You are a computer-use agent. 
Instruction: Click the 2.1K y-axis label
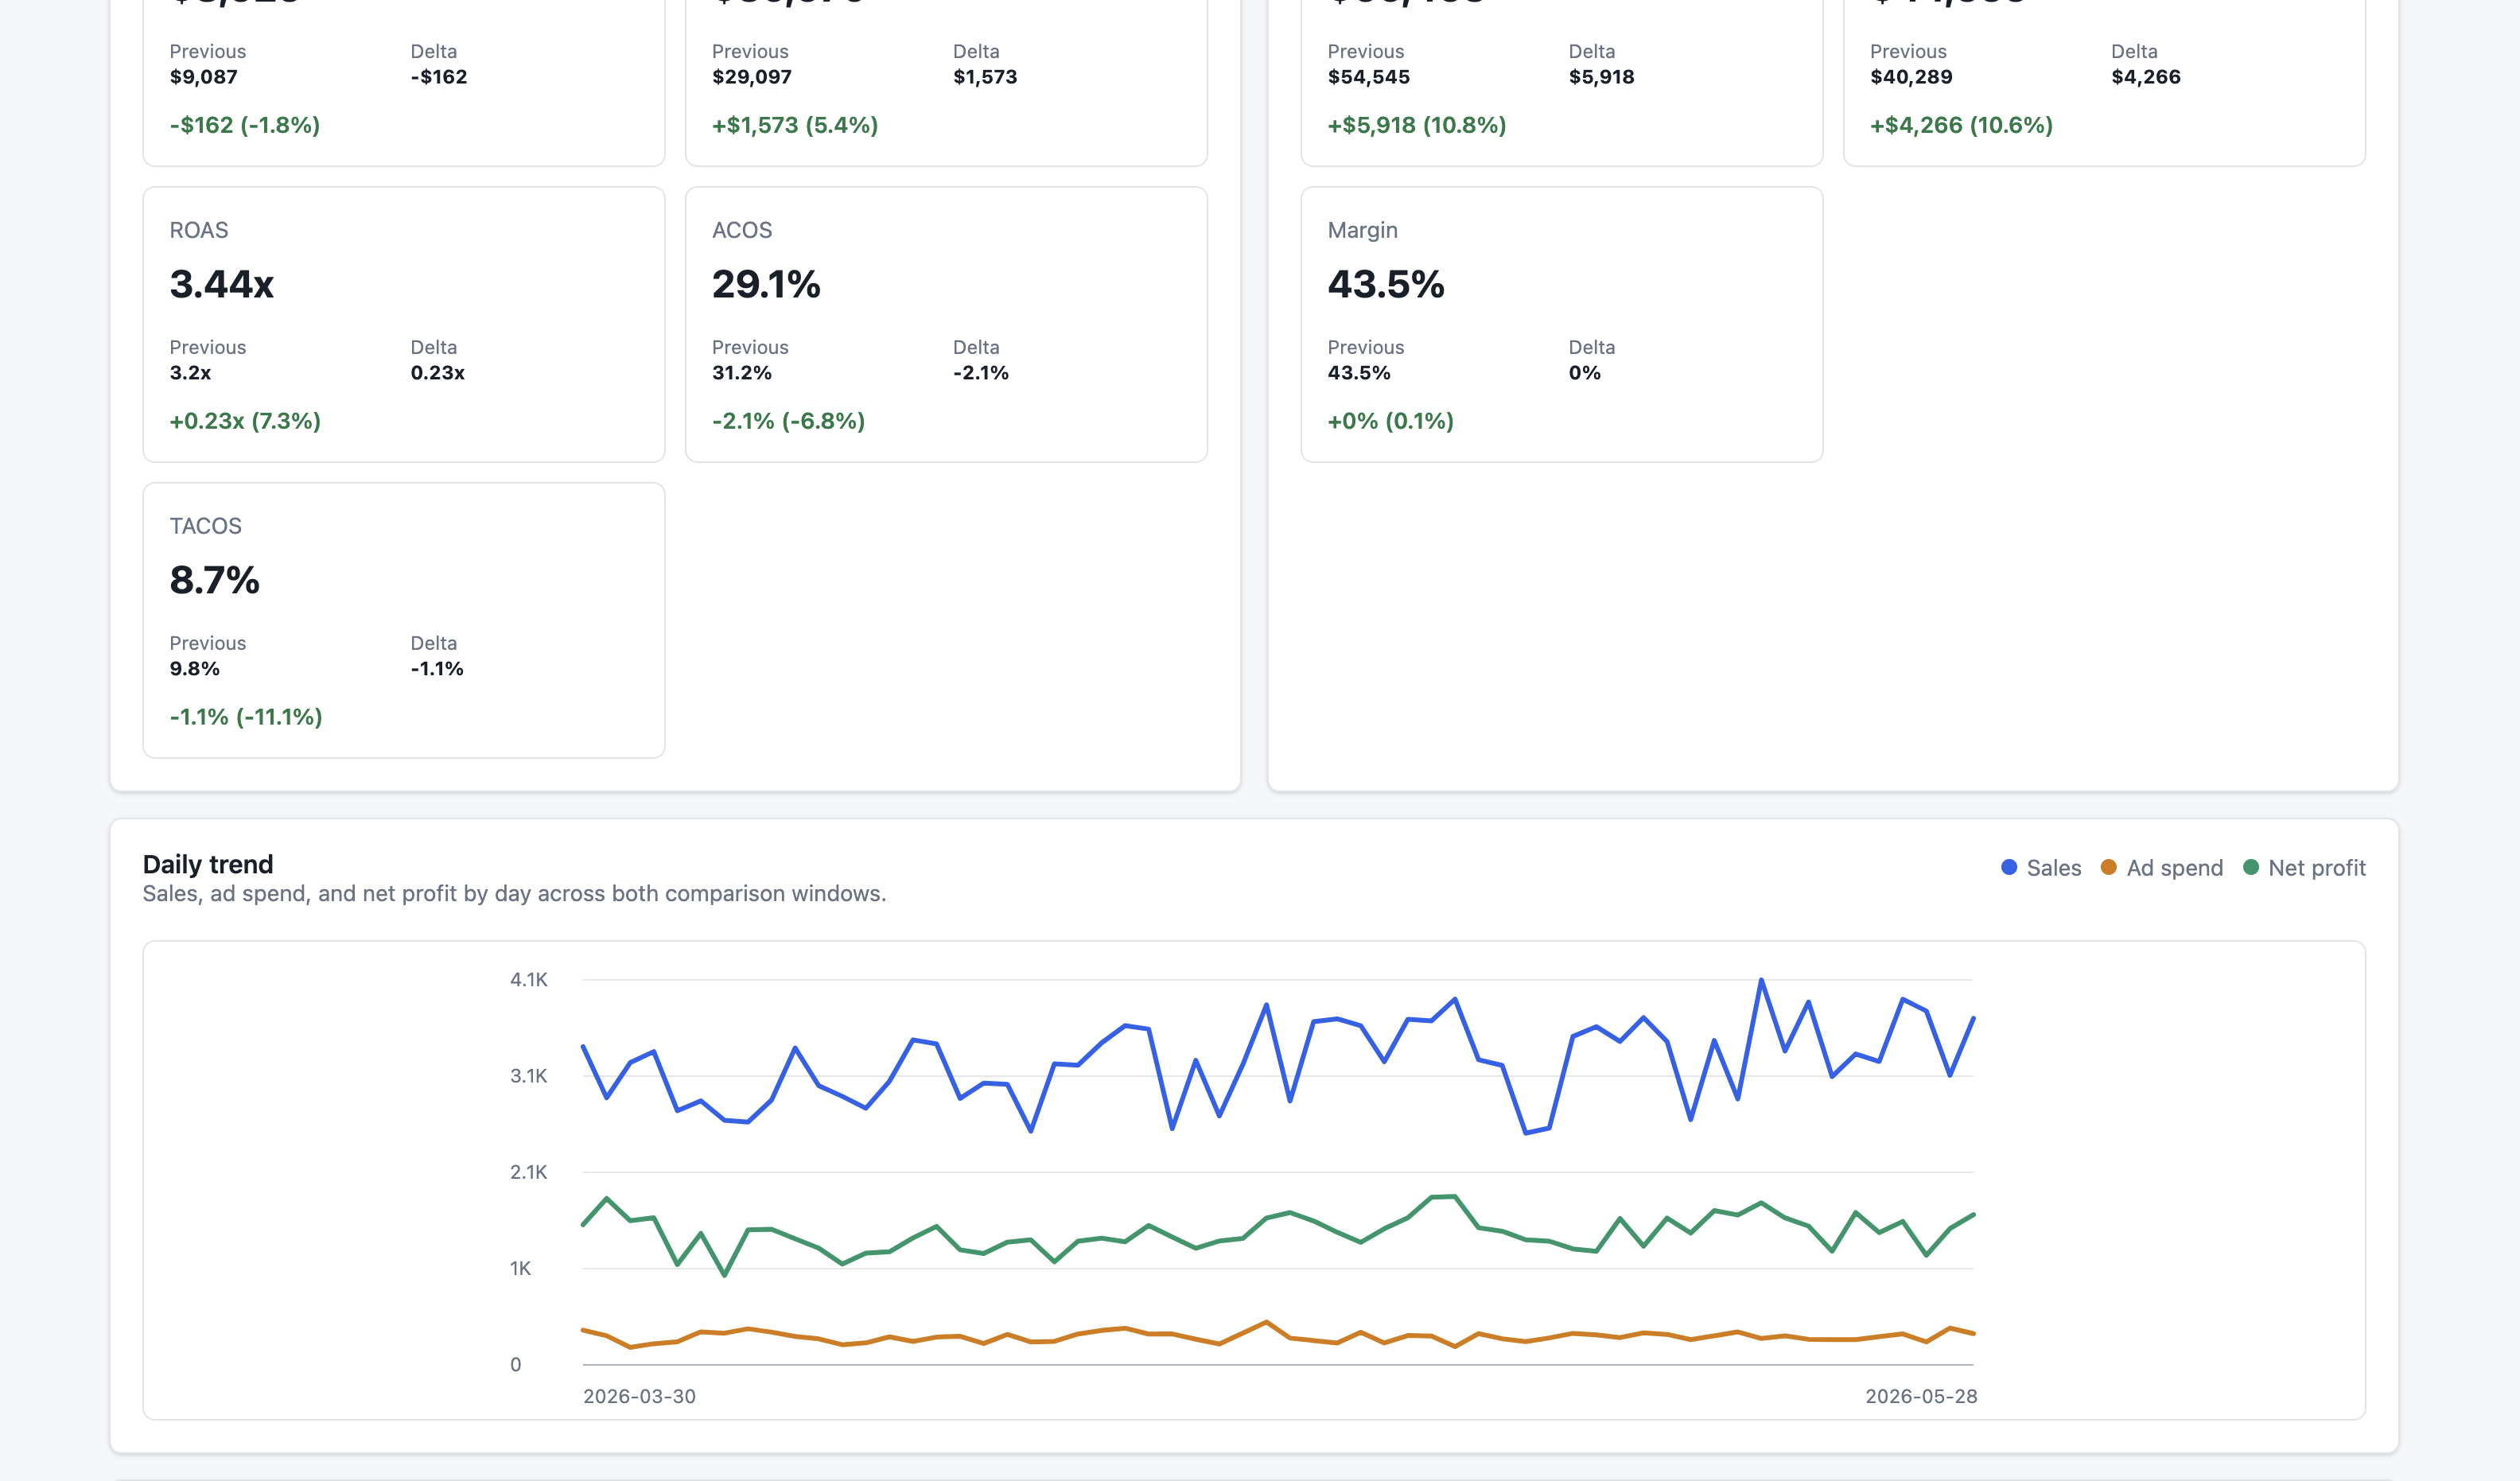529,1172
